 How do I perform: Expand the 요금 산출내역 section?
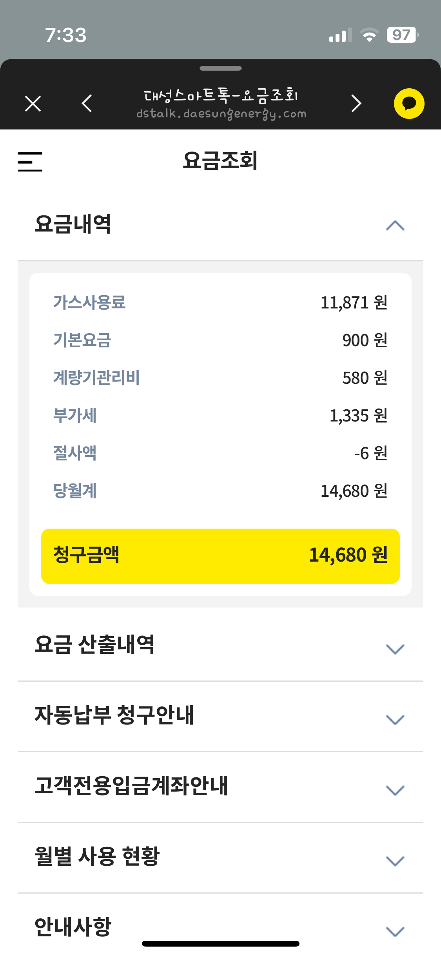(x=395, y=649)
